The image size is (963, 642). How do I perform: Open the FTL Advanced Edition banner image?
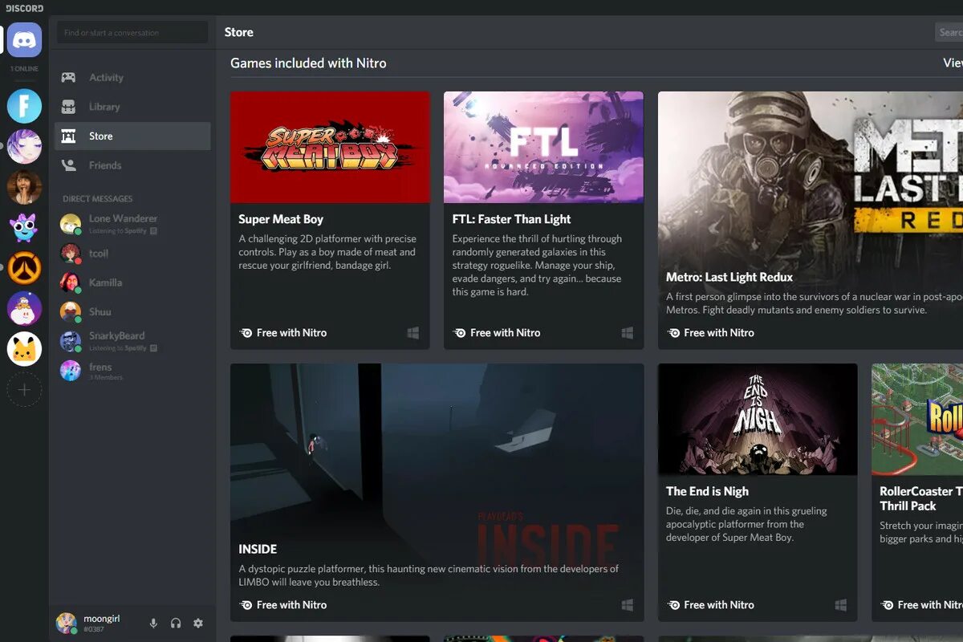[543, 147]
